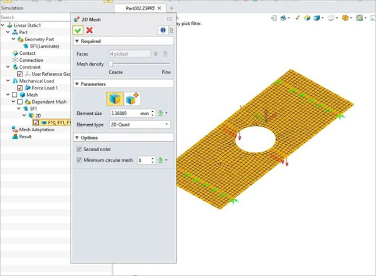Confirm 2D Mesh with green checkmark
This screenshot has width=376, height=276.
(x=78, y=30)
